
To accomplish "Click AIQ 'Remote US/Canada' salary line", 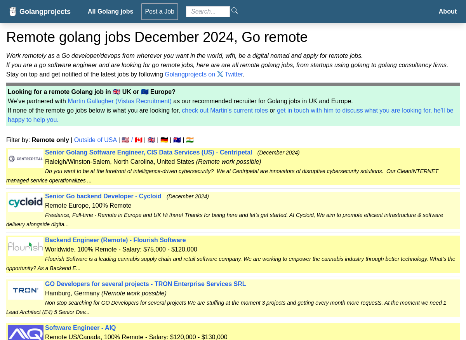I will point(136,337).
